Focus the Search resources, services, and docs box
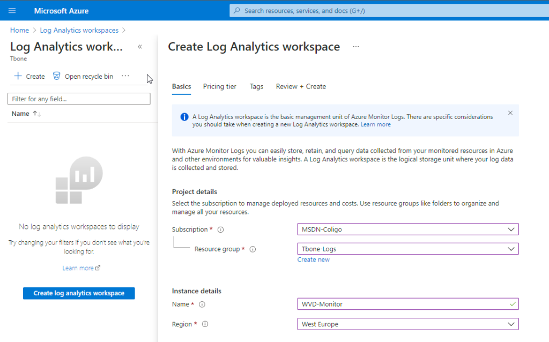This screenshot has width=549, height=342. pyautogui.click(x=389, y=11)
